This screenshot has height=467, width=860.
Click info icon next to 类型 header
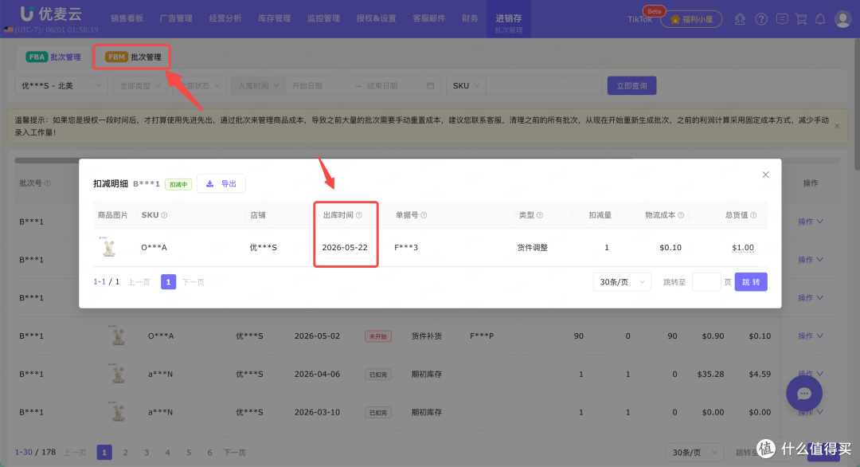click(x=540, y=215)
